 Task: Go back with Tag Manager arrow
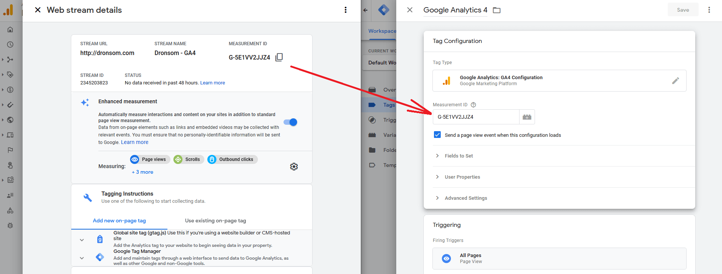coord(365,10)
